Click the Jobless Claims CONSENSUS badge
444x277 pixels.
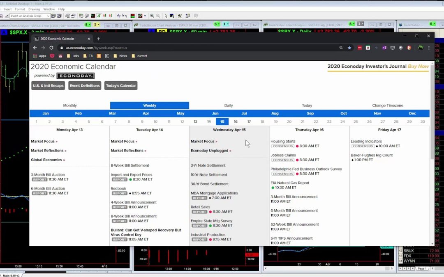click(x=282, y=160)
